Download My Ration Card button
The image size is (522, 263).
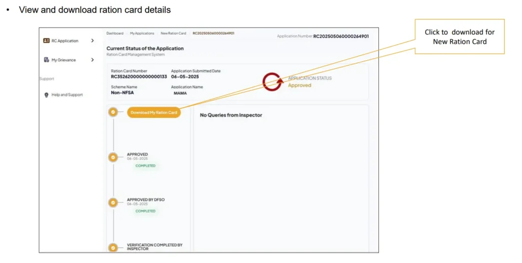[154, 113]
